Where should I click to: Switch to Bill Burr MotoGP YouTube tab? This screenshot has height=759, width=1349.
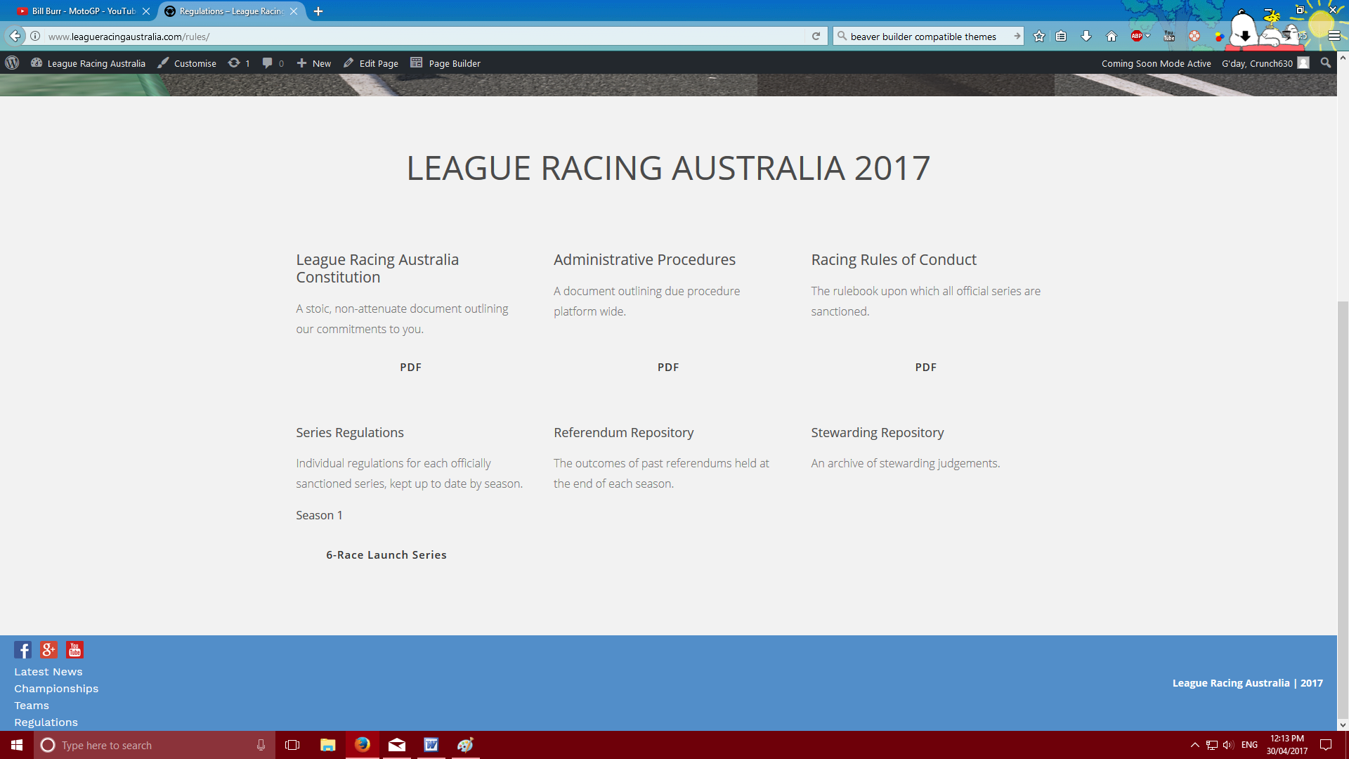83,11
